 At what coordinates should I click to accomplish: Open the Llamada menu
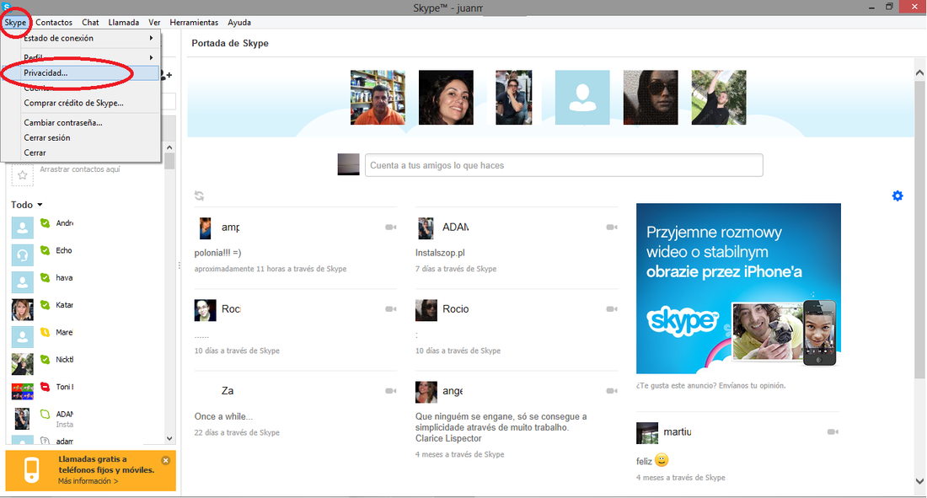(124, 23)
